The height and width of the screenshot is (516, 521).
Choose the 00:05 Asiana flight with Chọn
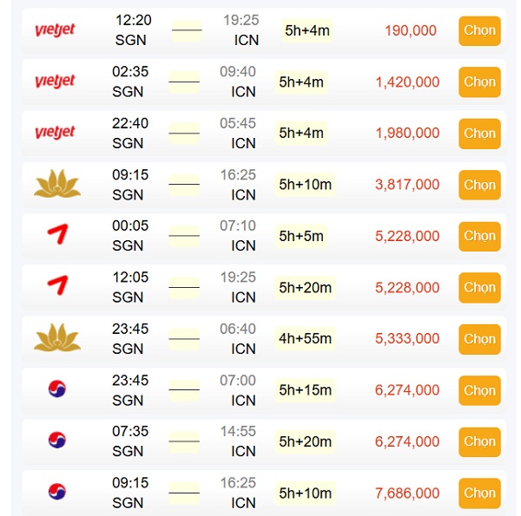tap(479, 236)
